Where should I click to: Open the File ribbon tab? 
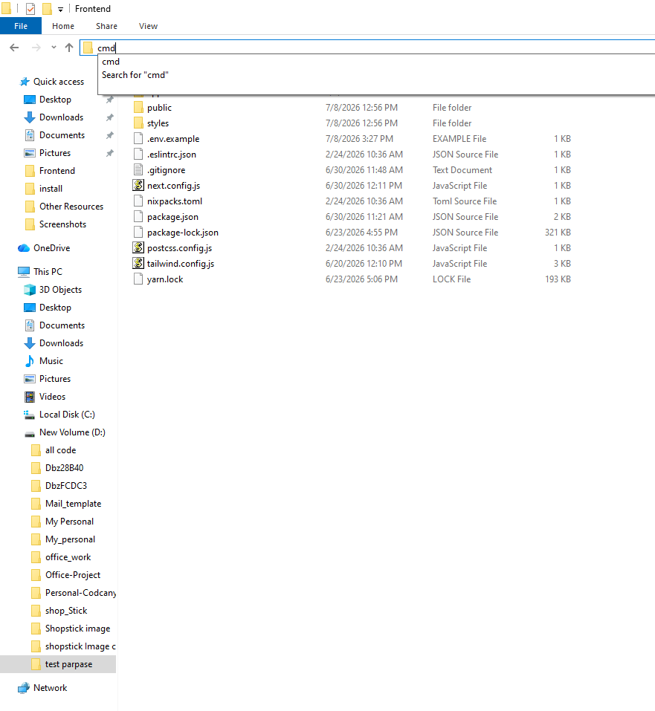21,26
